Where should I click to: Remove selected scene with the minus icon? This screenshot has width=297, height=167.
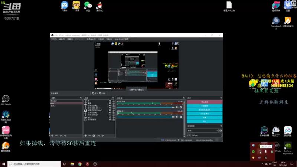(56, 135)
